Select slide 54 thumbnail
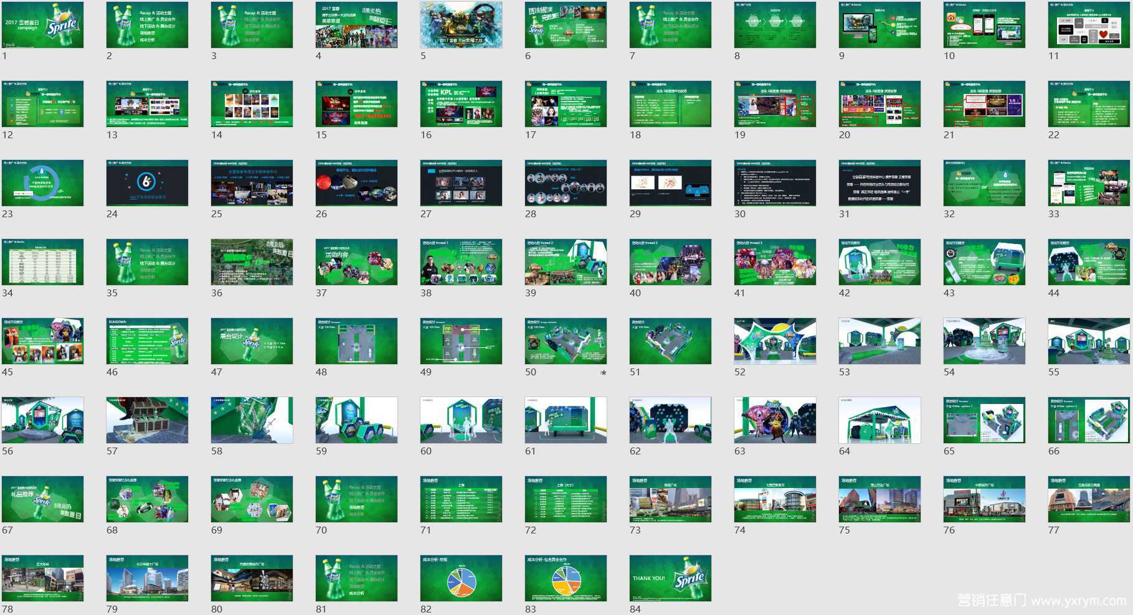This screenshot has width=1133, height=615. pos(984,341)
